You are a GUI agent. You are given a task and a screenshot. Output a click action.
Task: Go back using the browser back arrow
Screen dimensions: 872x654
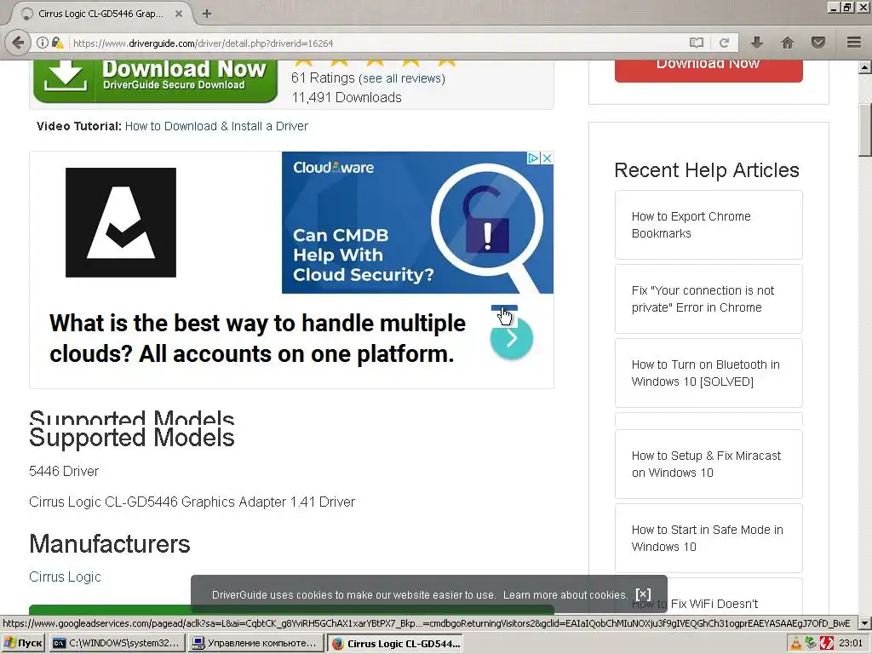[x=18, y=43]
